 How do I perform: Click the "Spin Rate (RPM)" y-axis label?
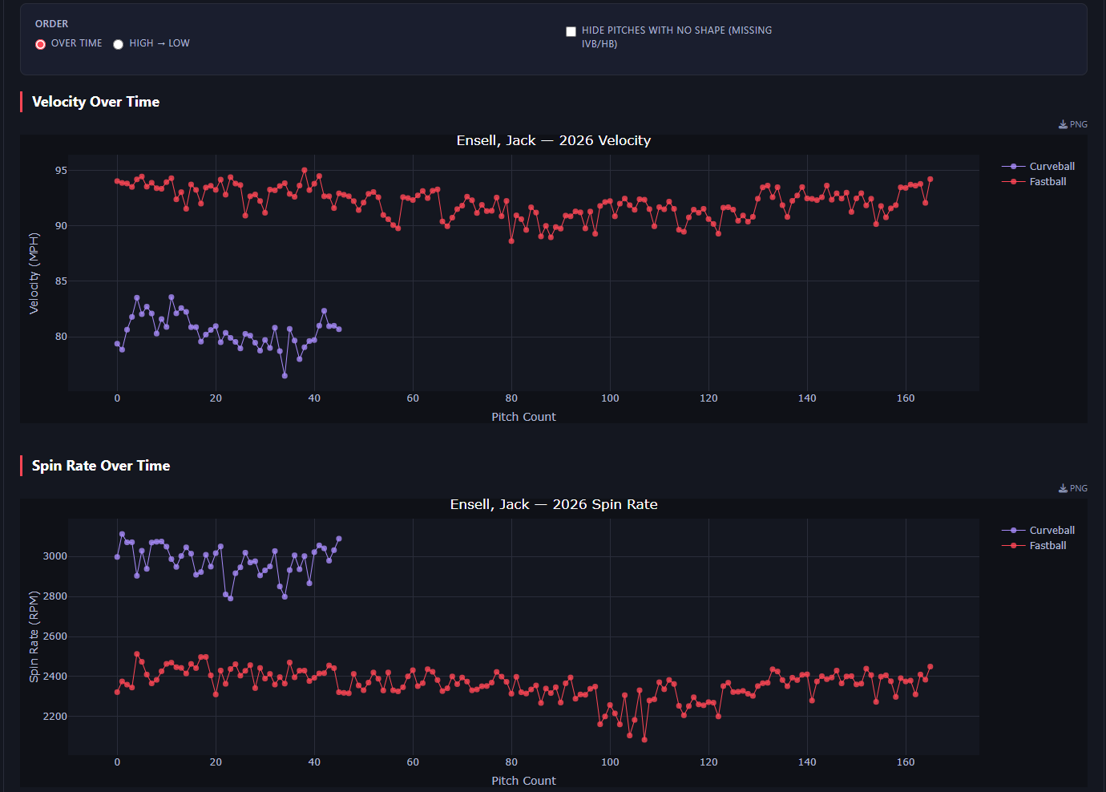click(x=34, y=637)
